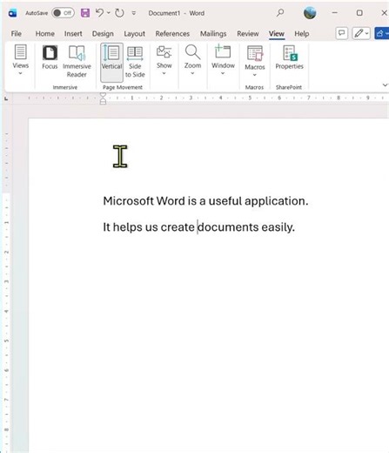Switch to the Insert tab

click(x=73, y=34)
